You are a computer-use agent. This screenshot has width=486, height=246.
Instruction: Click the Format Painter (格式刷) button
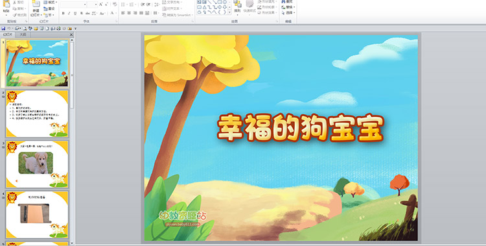click(x=19, y=15)
